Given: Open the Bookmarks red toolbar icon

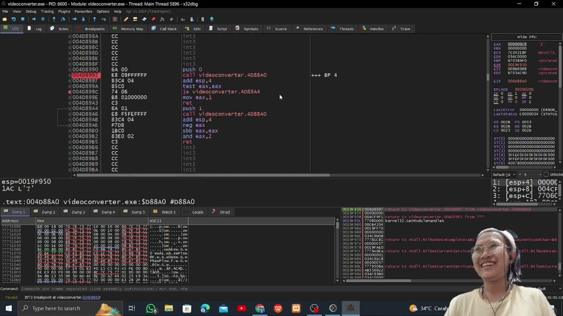Looking at the screenshot, I should click(x=153, y=19).
